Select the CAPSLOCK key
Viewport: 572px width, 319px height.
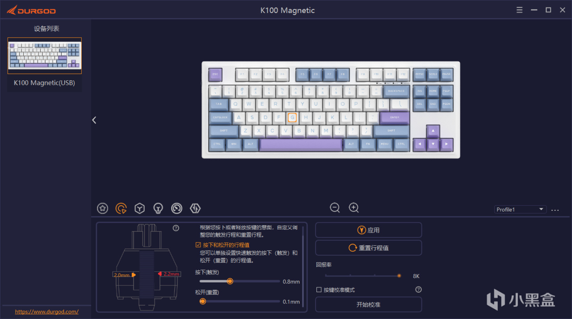[x=220, y=118]
